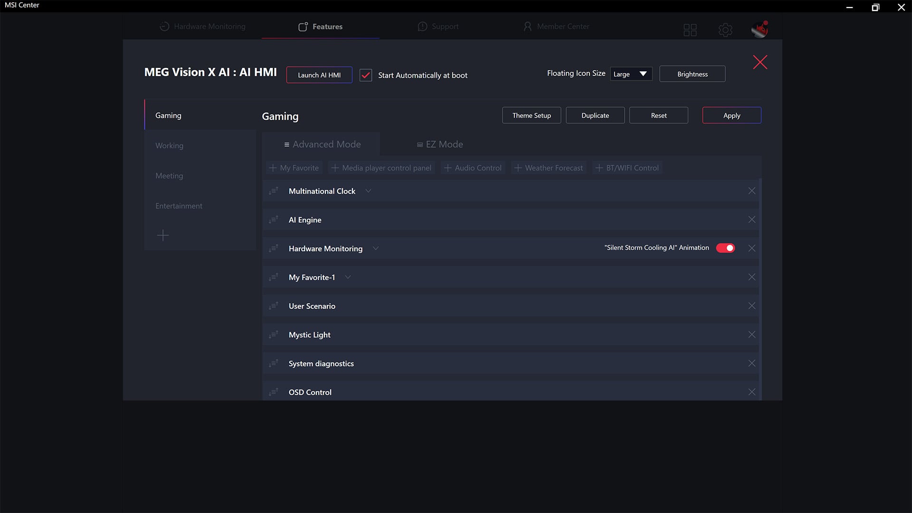Open the user avatar profile
The height and width of the screenshot is (513, 912).
coord(760,29)
